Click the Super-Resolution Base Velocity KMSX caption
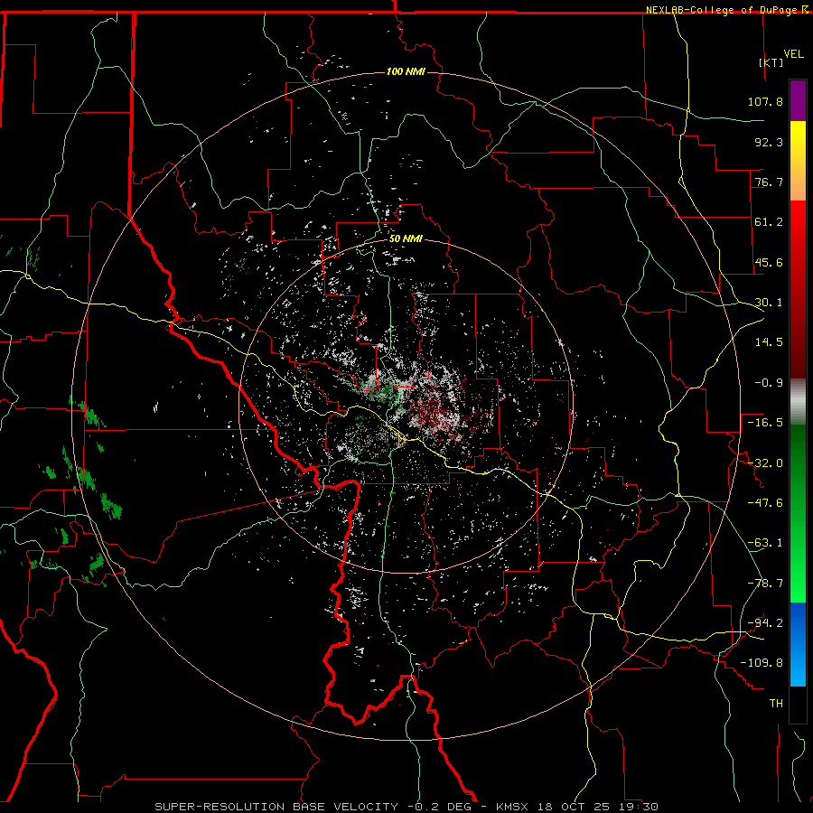 tap(406, 807)
